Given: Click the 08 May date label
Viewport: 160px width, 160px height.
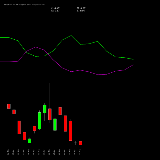Looking at the screenshot, I should 29,152.
